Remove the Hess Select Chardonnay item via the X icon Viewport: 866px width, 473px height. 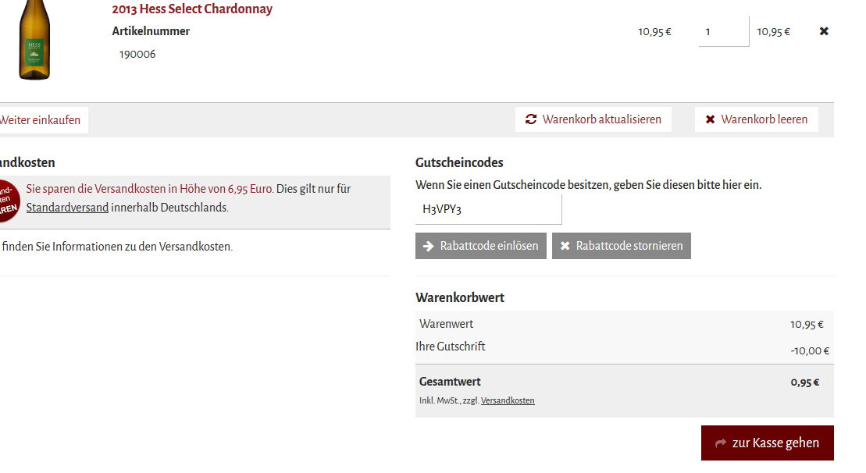(824, 31)
